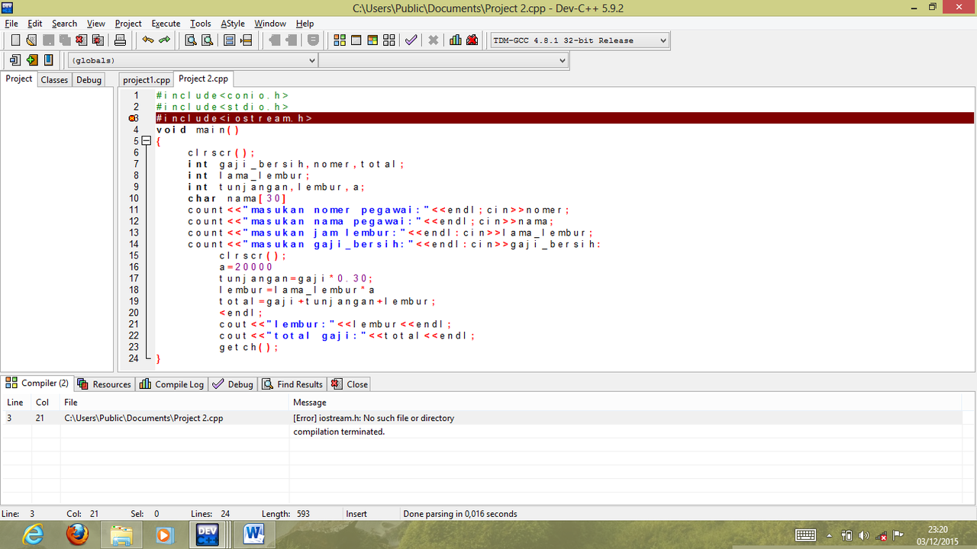Screen dimensions: 977x549
Task: Click the Compile and Run toolbar icon
Action: click(x=372, y=40)
